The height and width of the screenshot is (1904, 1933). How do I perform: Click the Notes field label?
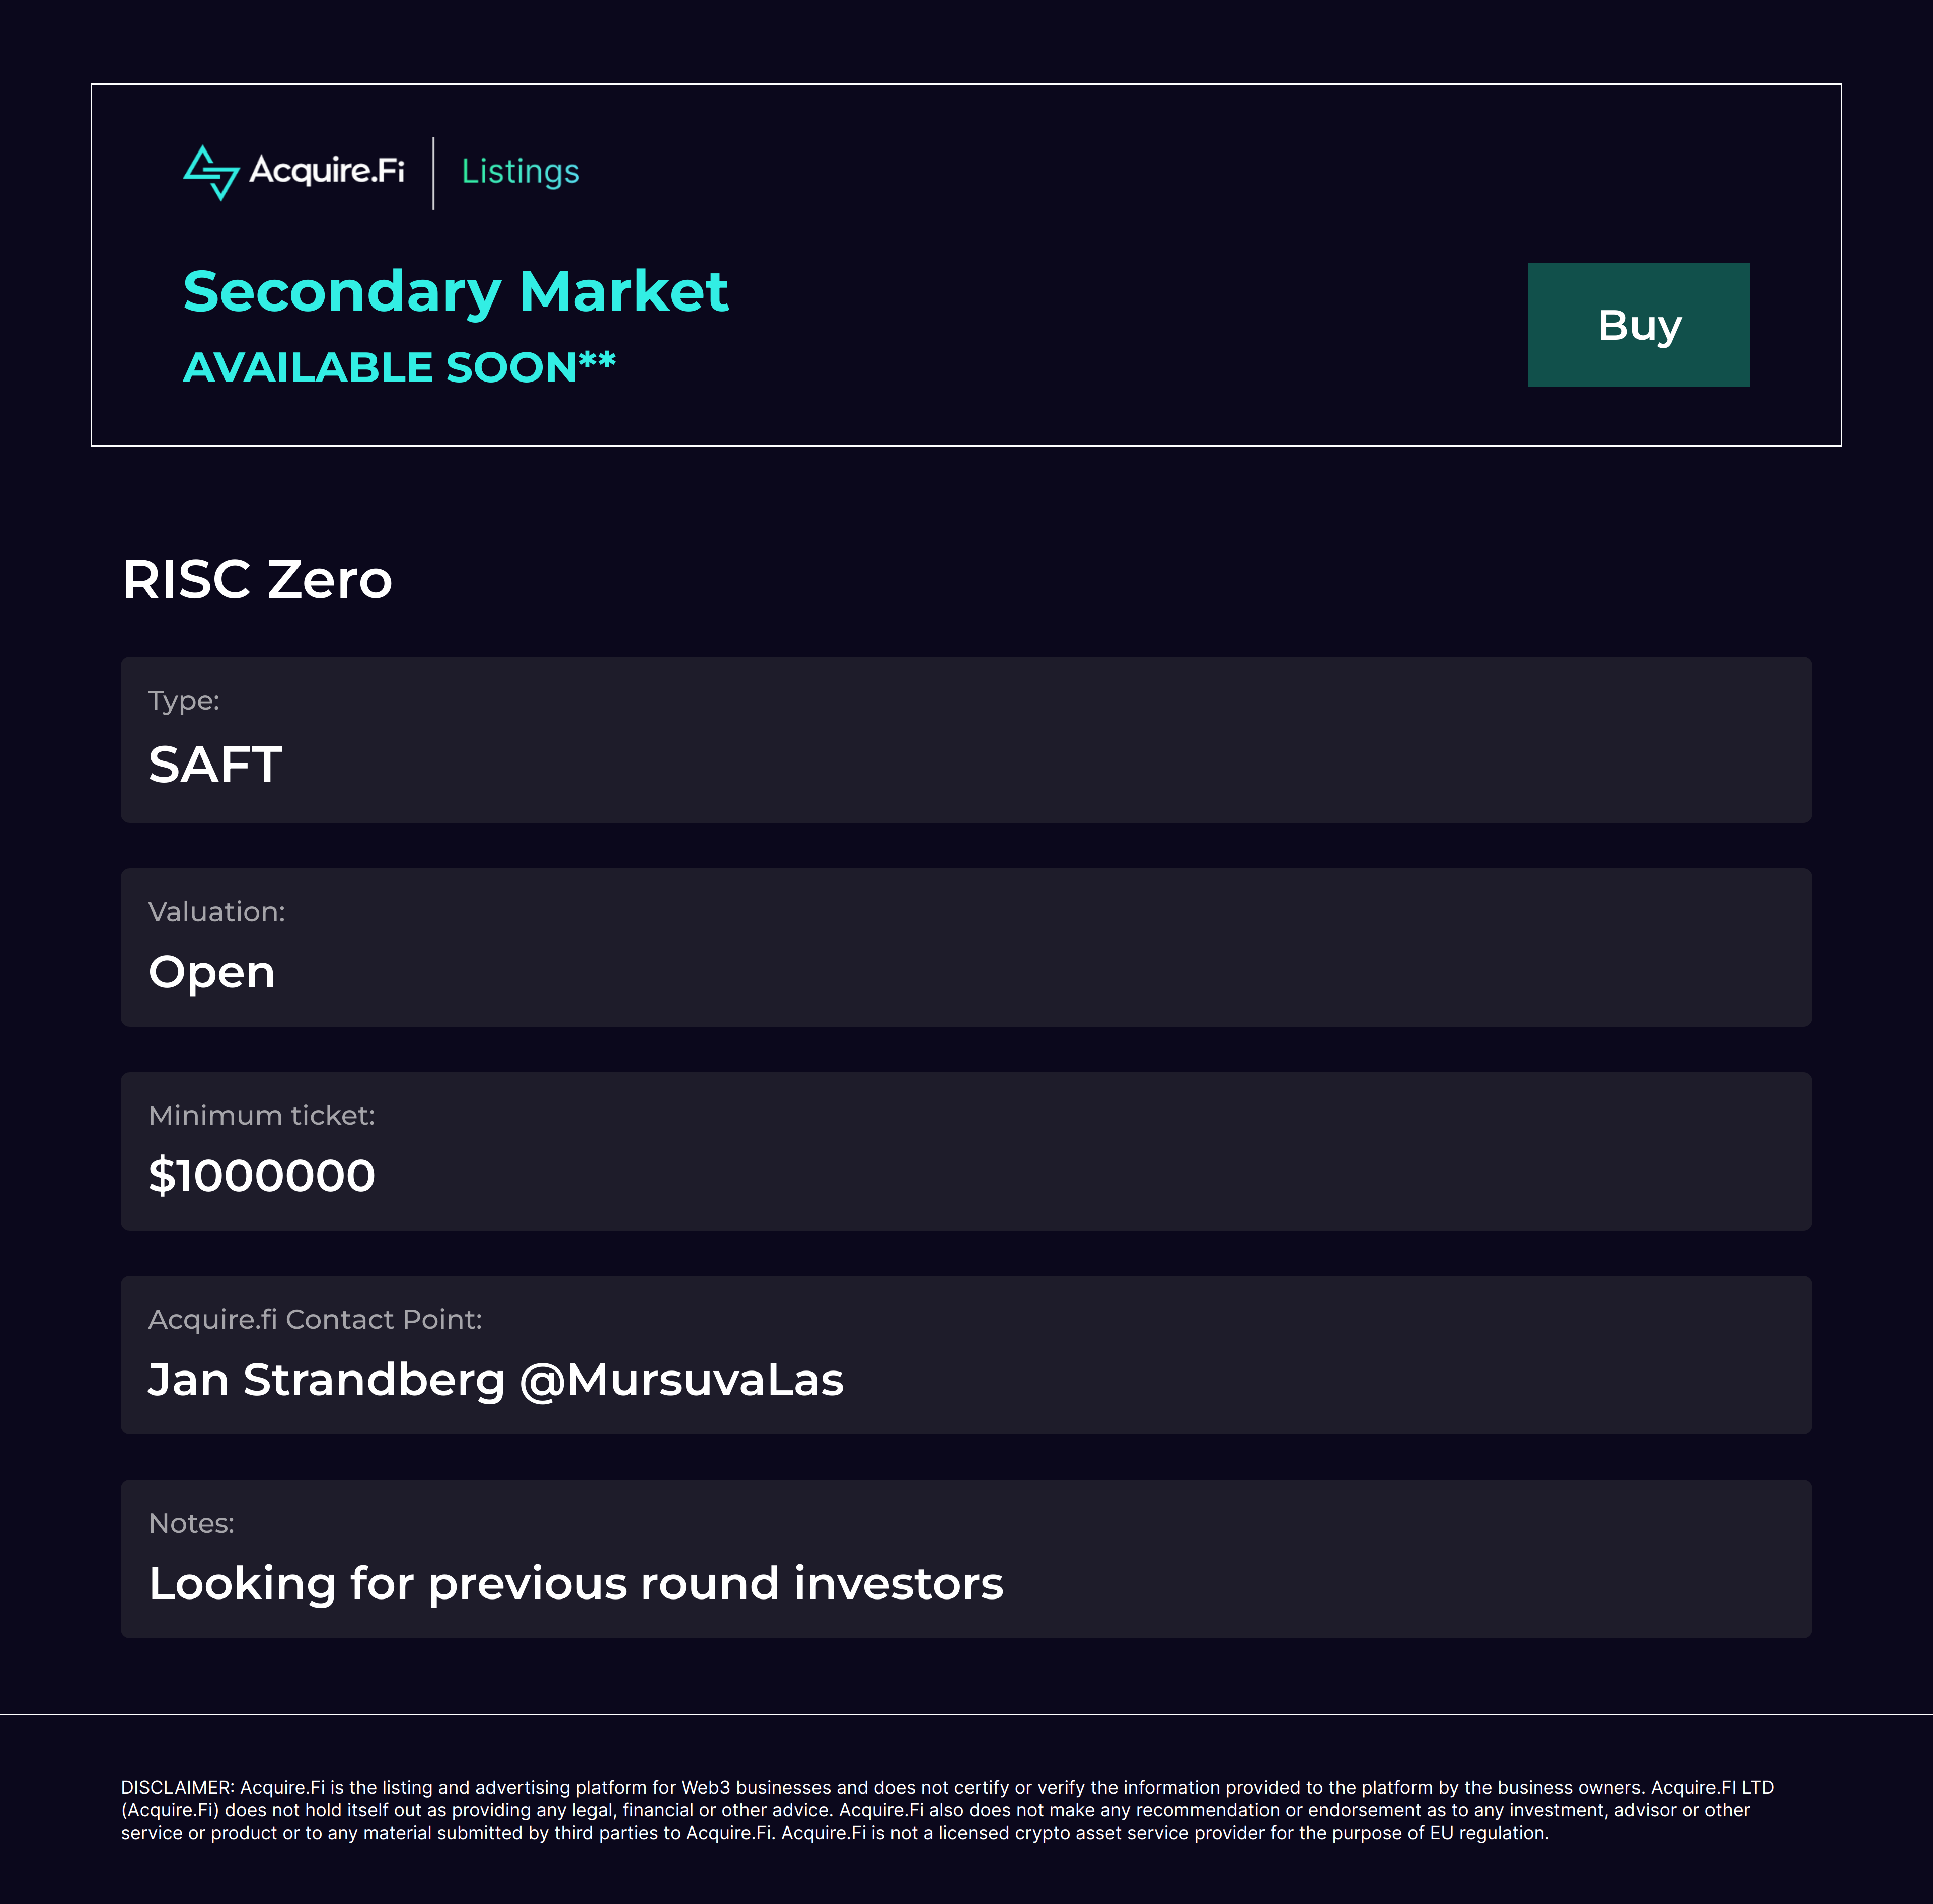(191, 1523)
